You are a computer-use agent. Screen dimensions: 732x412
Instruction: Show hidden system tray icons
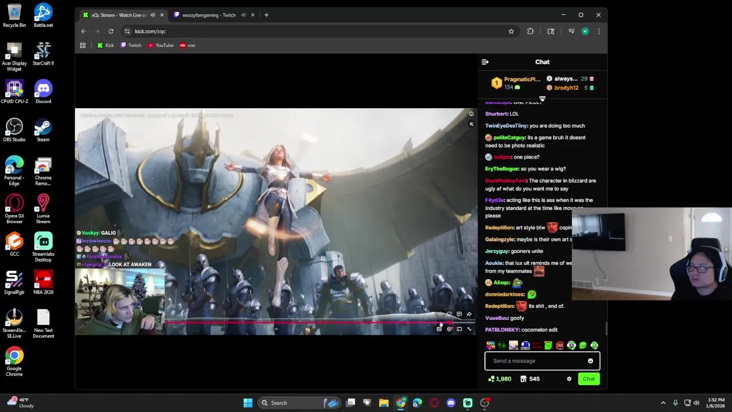663,403
